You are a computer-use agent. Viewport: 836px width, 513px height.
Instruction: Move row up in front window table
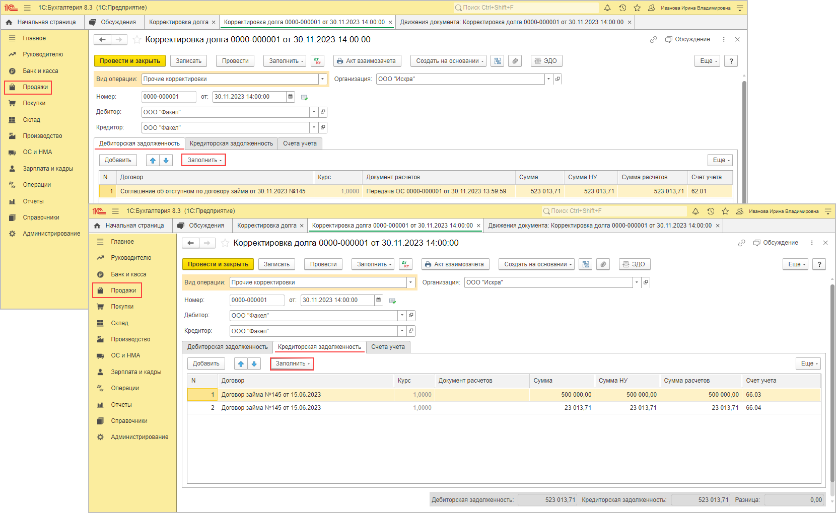coord(241,363)
